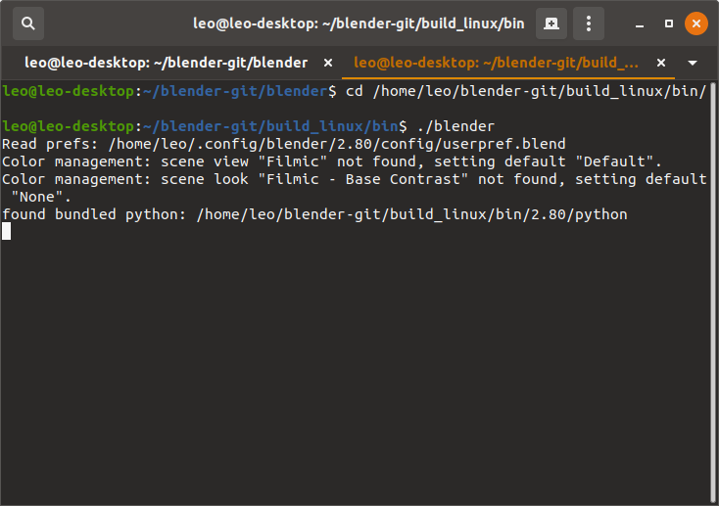
Task: Minimize the terminal window
Action: [640, 23]
